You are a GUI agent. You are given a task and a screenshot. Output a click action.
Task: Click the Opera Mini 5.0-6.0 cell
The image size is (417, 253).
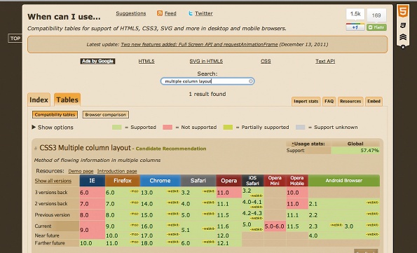click(275, 226)
